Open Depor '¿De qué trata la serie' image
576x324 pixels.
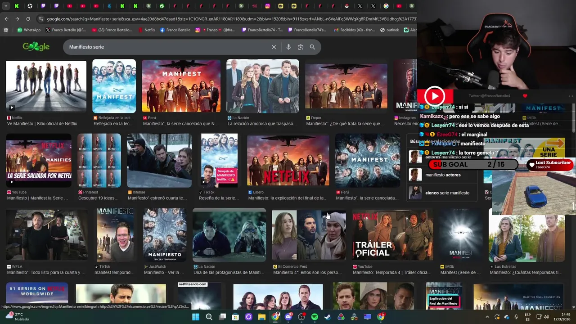346,86
